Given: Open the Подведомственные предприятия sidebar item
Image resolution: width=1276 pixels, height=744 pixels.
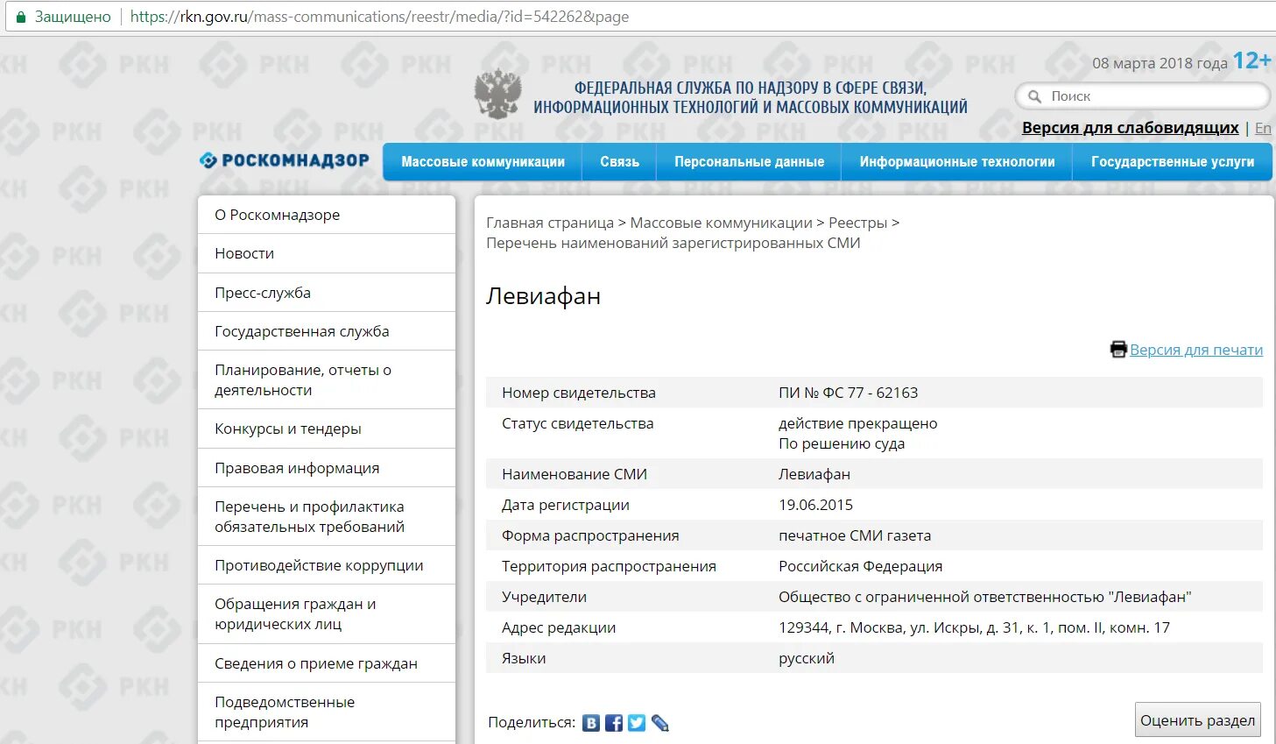Looking at the screenshot, I should 327,712.
